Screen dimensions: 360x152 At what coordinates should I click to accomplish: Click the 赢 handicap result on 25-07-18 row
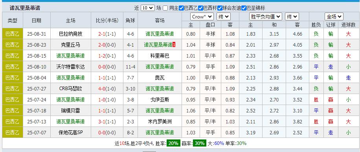coord(331,111)
